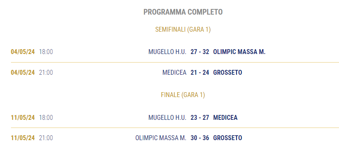
Task: Open the OLIMPIC MASSA M. semifinal winner team
Action: [x=239, y=52]
